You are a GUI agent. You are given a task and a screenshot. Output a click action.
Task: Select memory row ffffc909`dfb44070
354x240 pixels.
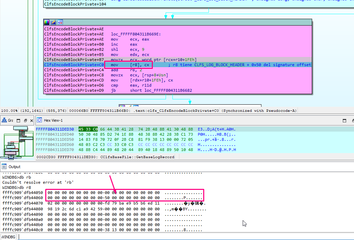(104, 204)
